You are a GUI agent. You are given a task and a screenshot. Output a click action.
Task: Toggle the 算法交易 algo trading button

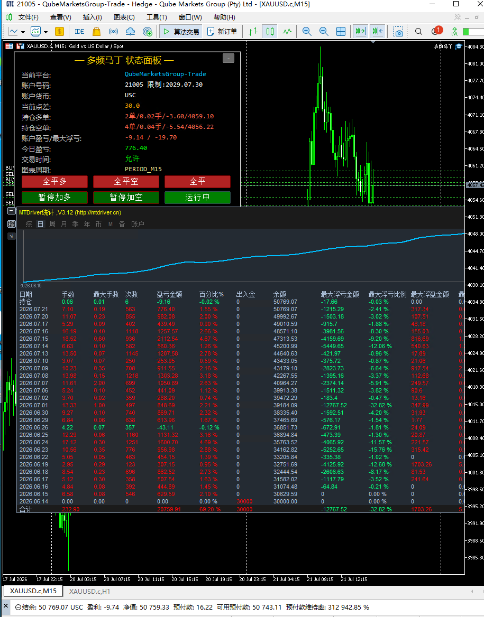181,32
